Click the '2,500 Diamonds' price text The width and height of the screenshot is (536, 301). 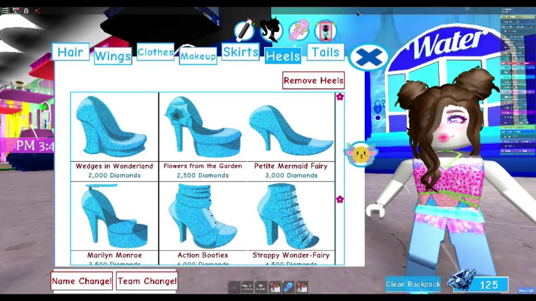(x=203, y=176)
